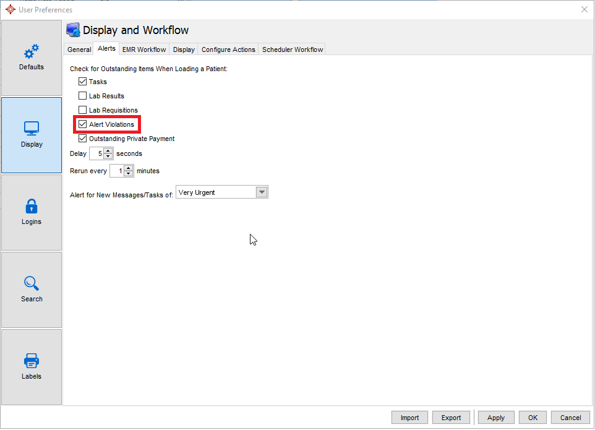Decrease the Rerun every minutes spinner

pyautogui.click(x=129, y=174)
